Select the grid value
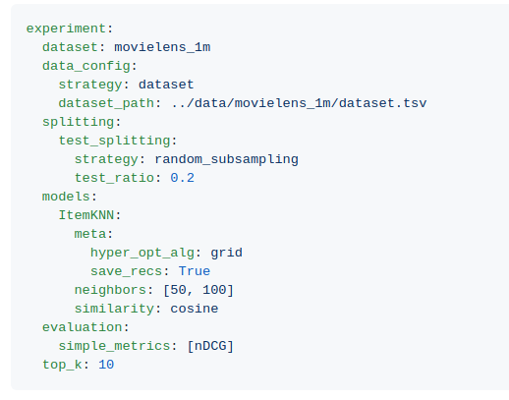 226,253
